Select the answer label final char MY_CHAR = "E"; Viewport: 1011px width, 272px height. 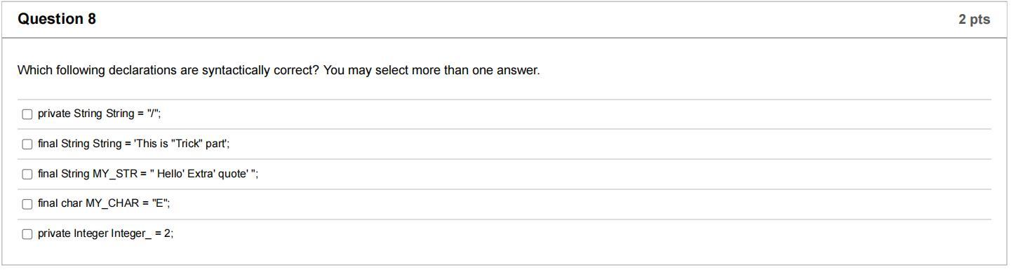(104, 203)
